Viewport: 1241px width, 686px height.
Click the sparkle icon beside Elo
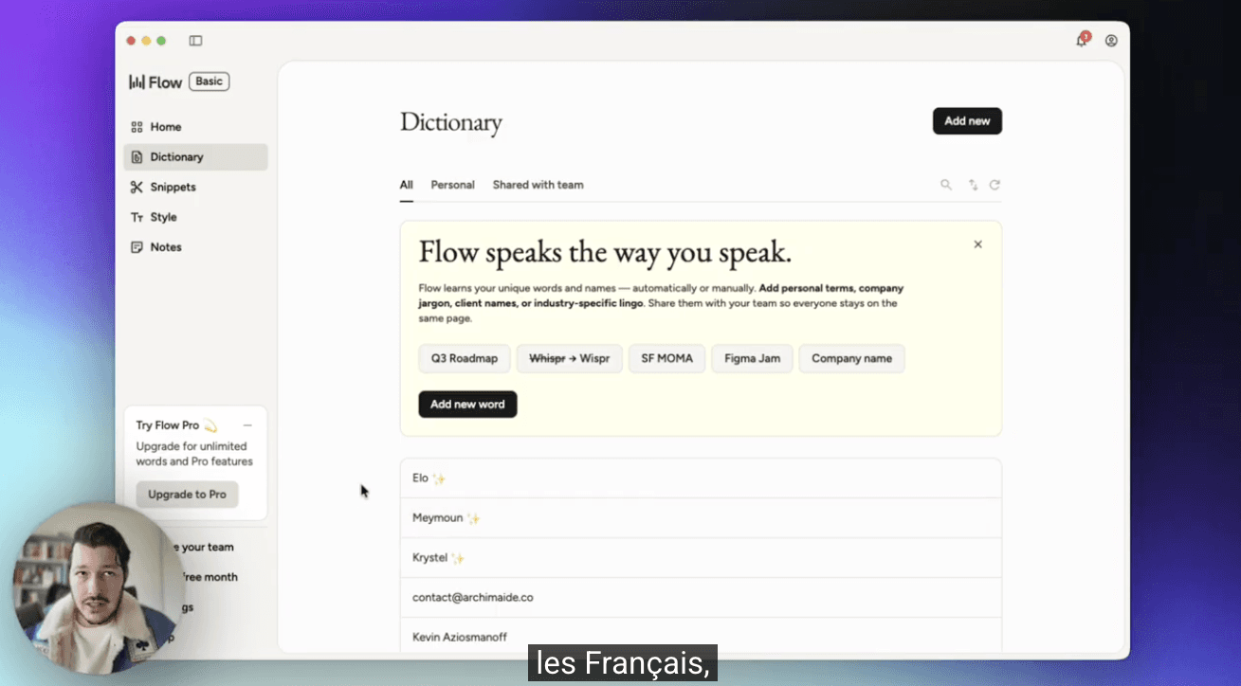439,478
